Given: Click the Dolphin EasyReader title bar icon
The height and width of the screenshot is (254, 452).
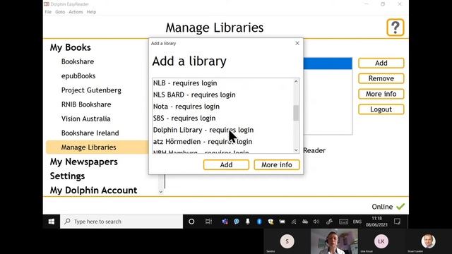Looking at the screenshot, I should pos(47,4).
